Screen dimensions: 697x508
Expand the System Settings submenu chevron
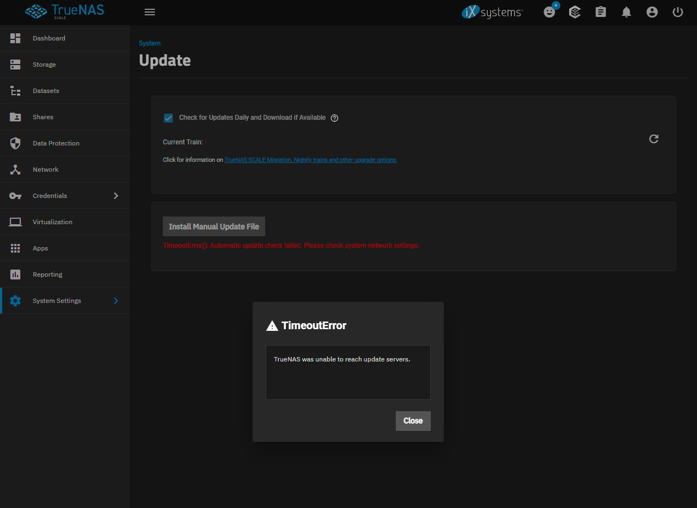tap(116, 301)
